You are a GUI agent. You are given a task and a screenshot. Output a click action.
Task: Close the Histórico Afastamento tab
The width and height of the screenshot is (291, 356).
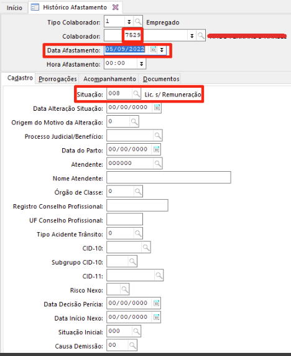click(116, 7)
